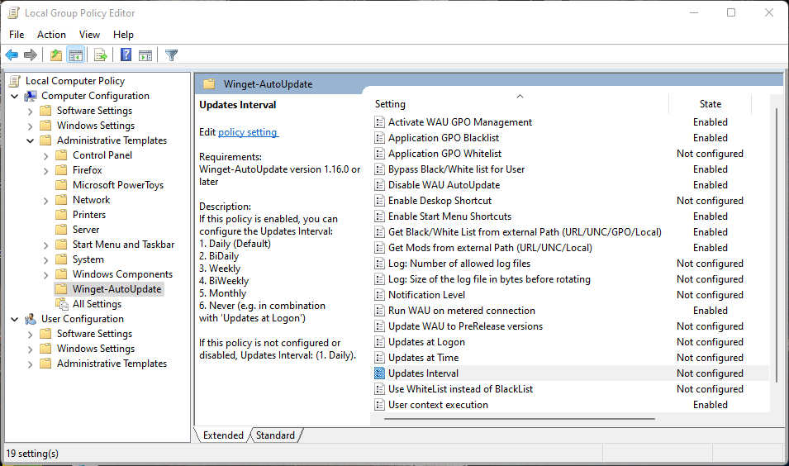The image size is (789, 466).
Task: Switch to the Standard tab
Action: click(x=275, y=435)
